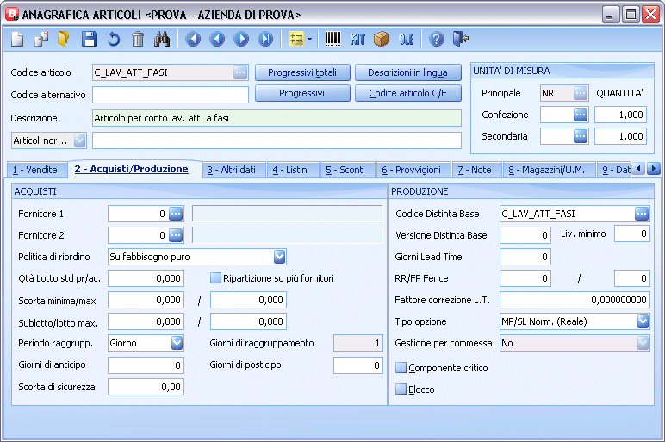
Task: Go to last record arrow icon
Action: pos(266,39)
